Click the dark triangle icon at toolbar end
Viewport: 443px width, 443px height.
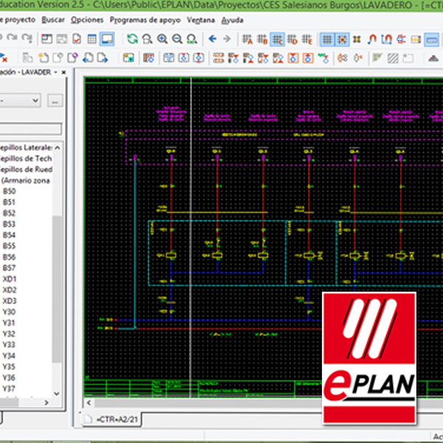433,58
